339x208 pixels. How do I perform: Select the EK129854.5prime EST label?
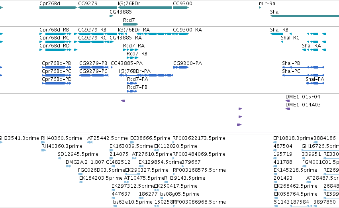coord(160,163)
